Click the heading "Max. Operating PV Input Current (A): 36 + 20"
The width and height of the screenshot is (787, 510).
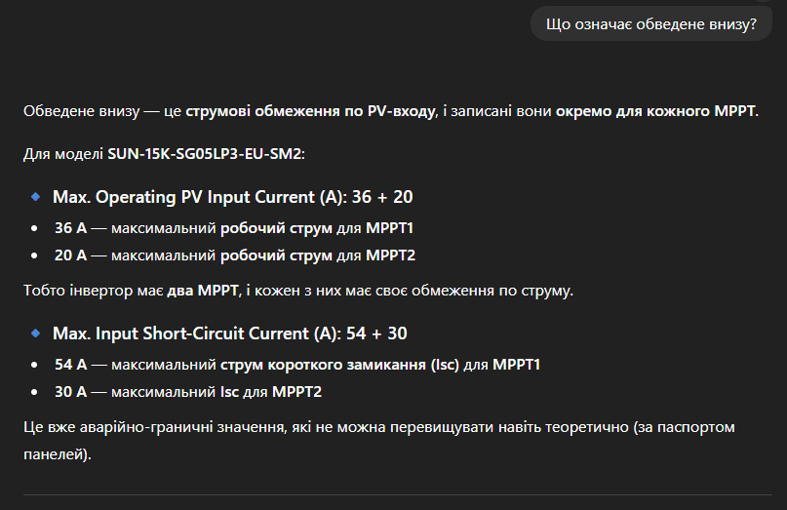pos(232,197)
